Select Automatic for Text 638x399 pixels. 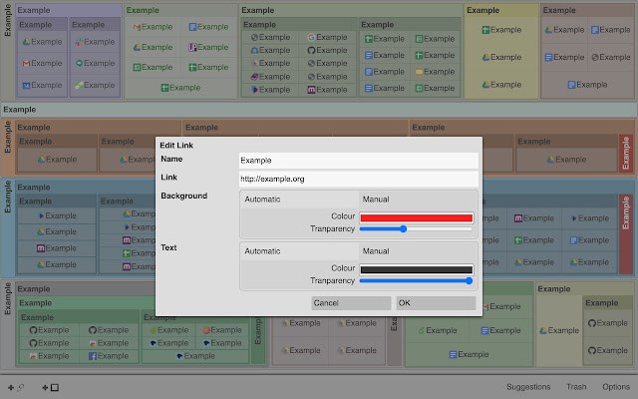[299, 251]
